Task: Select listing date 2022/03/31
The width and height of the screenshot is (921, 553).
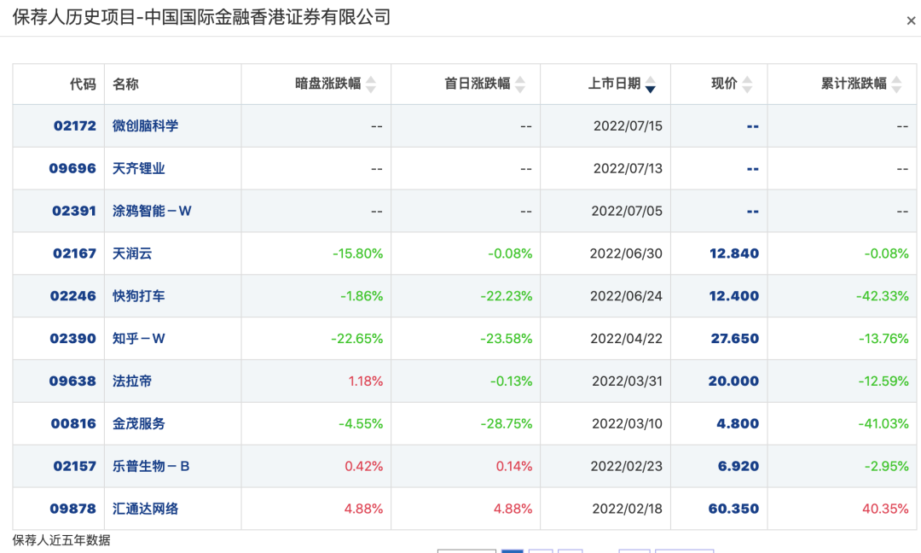Action: (628, 381)
